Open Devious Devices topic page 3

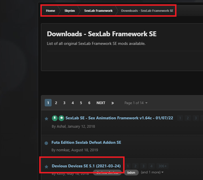click(x=143, y=166)
